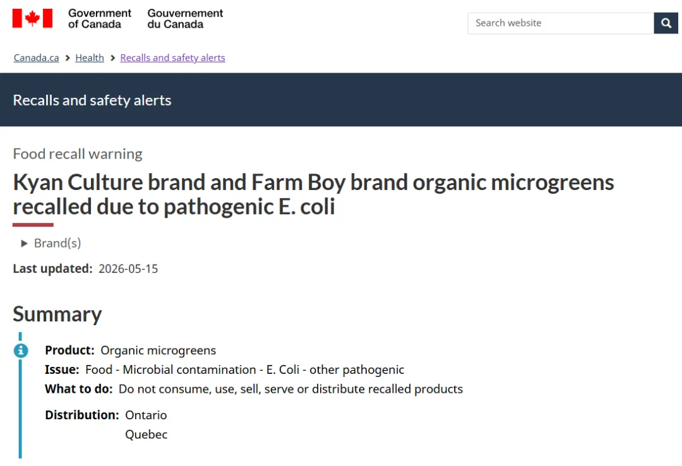Click Quebec in the distribution list
Viewport: 682px width, 466px height.
click(x=146, y=434)
